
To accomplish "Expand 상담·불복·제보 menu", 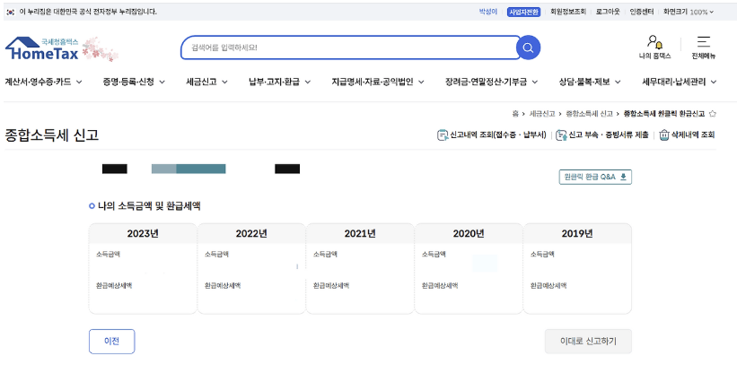I will pos(590,82).
